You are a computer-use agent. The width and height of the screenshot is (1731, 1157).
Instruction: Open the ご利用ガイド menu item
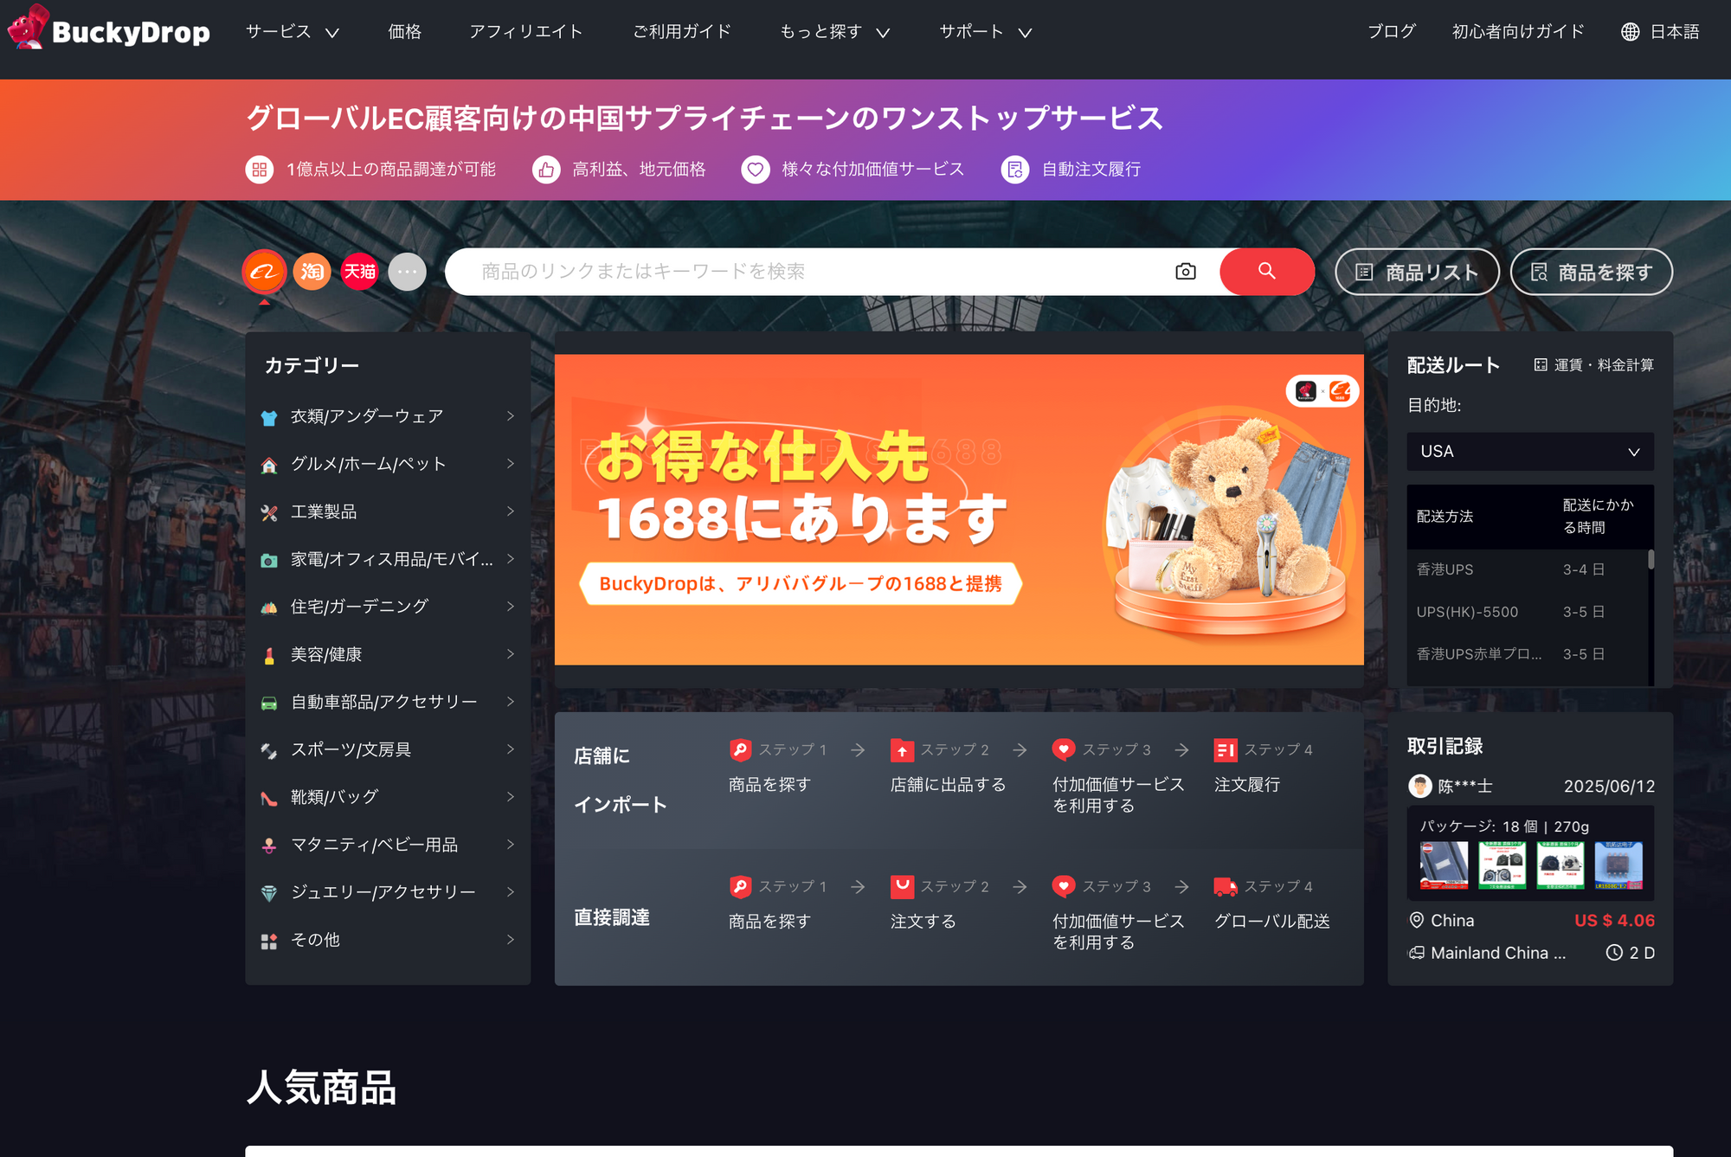682,32
